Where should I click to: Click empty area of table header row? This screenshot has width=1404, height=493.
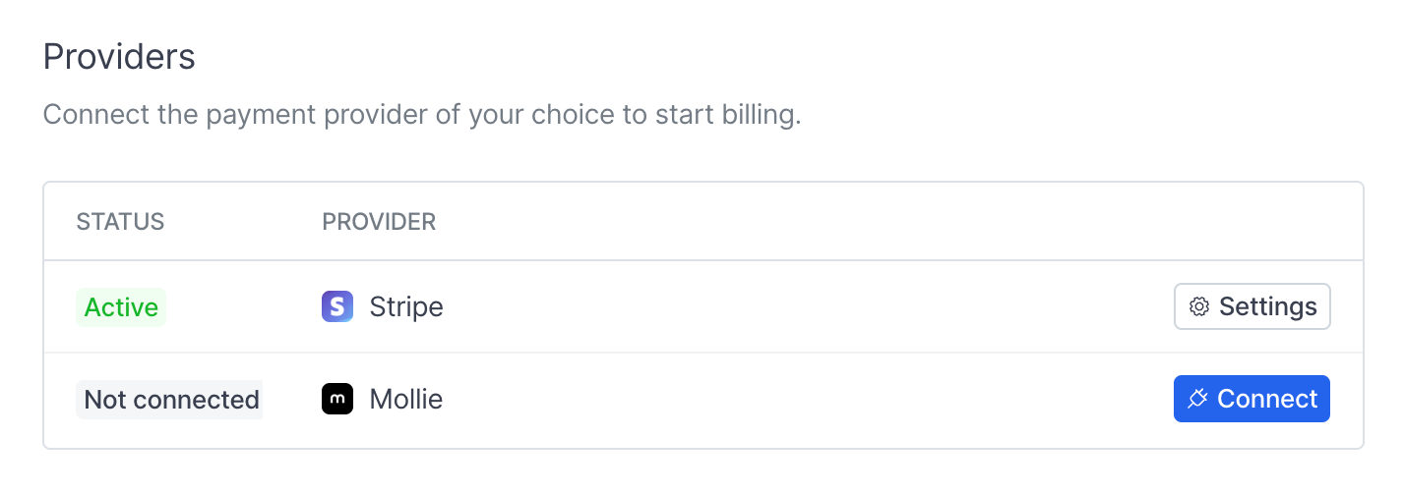click(x=885, y=222)
